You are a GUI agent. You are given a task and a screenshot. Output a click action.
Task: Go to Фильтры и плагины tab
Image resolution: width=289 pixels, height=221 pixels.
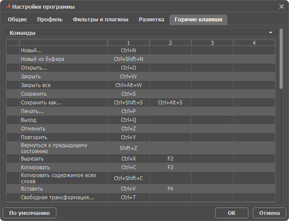[x=100, y=20]
